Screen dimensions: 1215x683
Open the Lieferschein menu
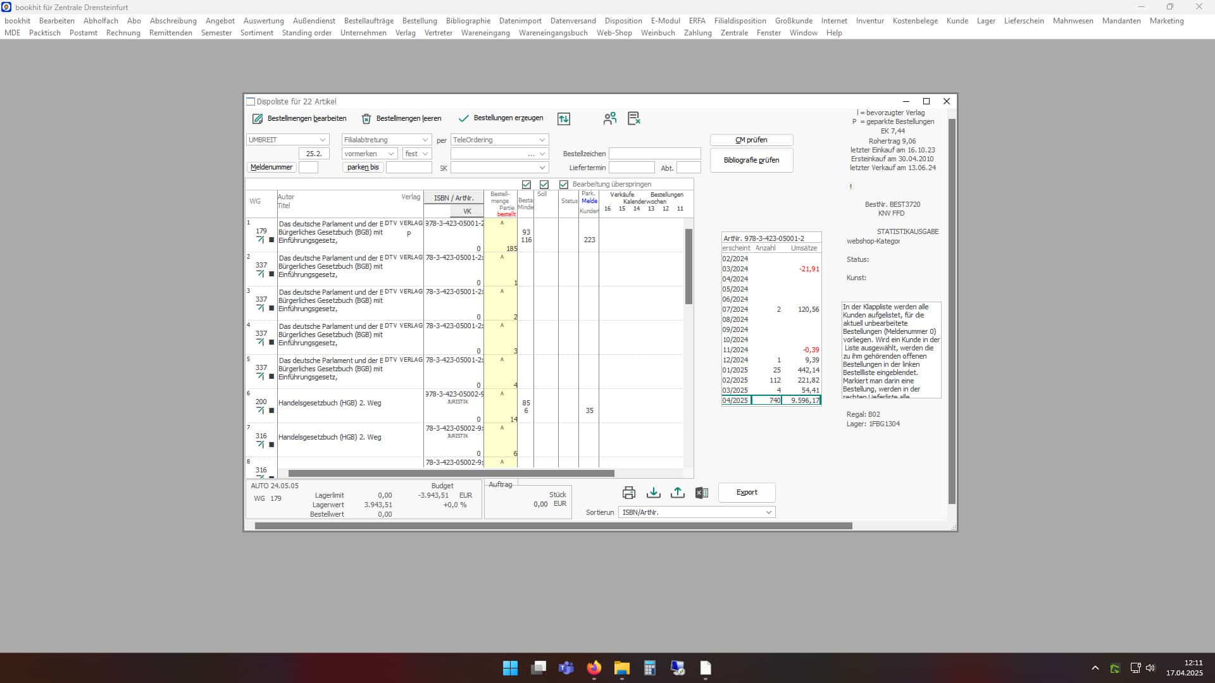tap(1024, 21)
